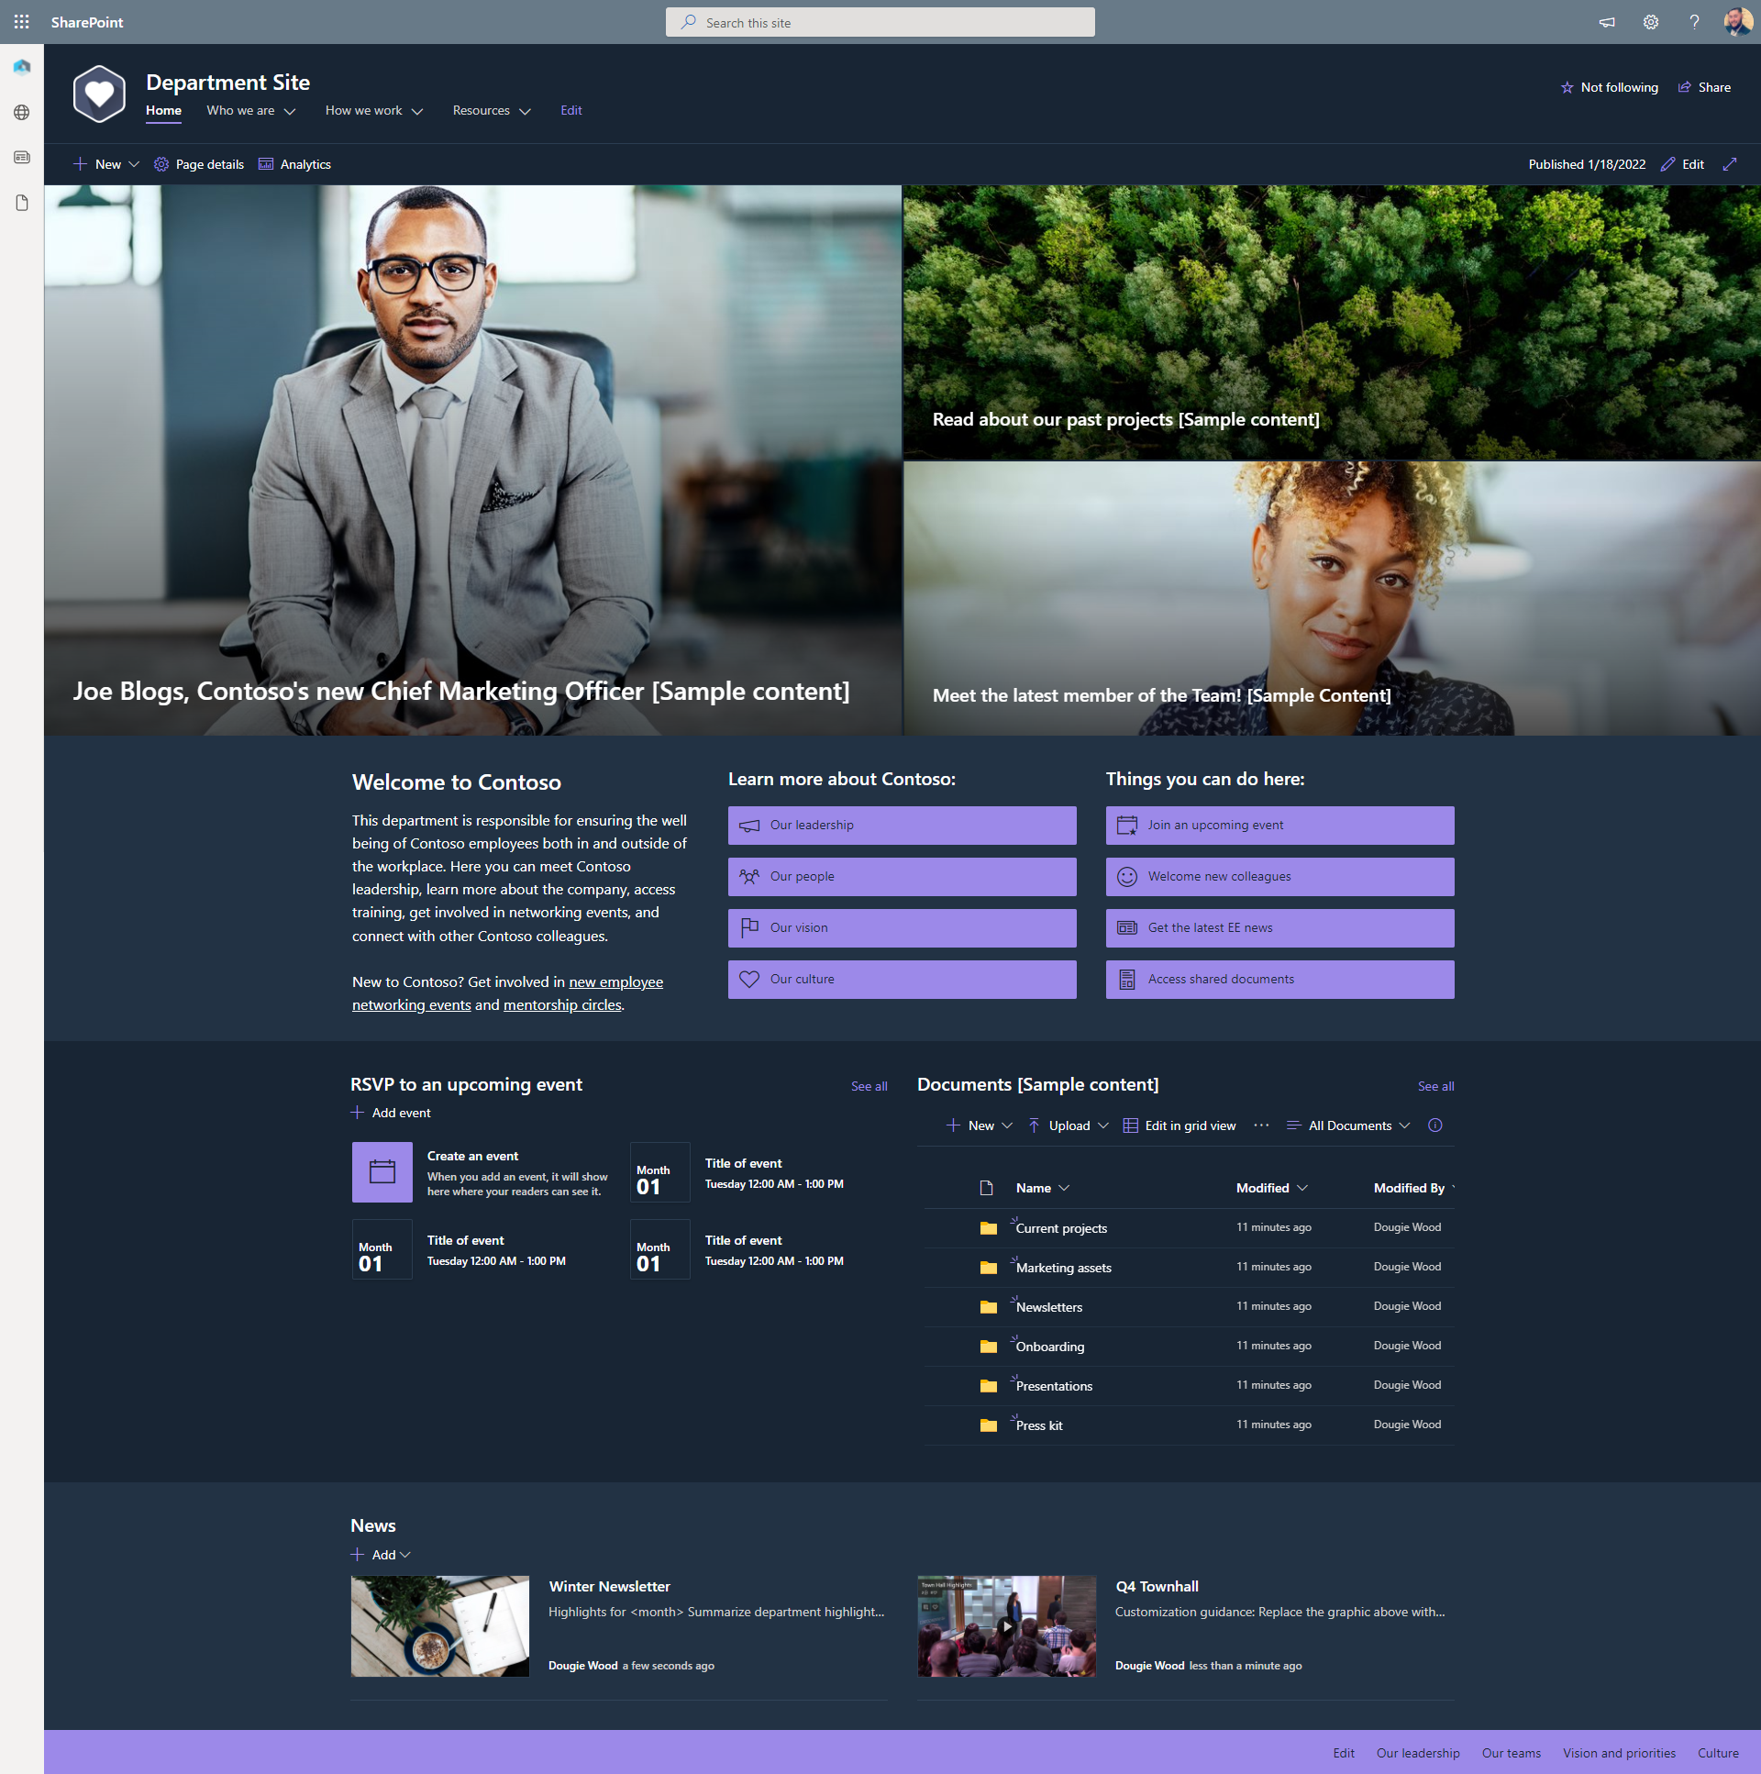Click footer Our leadership link
The width and height of the screenshot is (1761, 1774).
point(1418,1754)
